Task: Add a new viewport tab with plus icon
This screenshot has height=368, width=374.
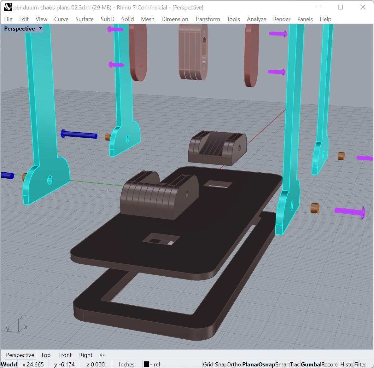Action: (102, 355)
